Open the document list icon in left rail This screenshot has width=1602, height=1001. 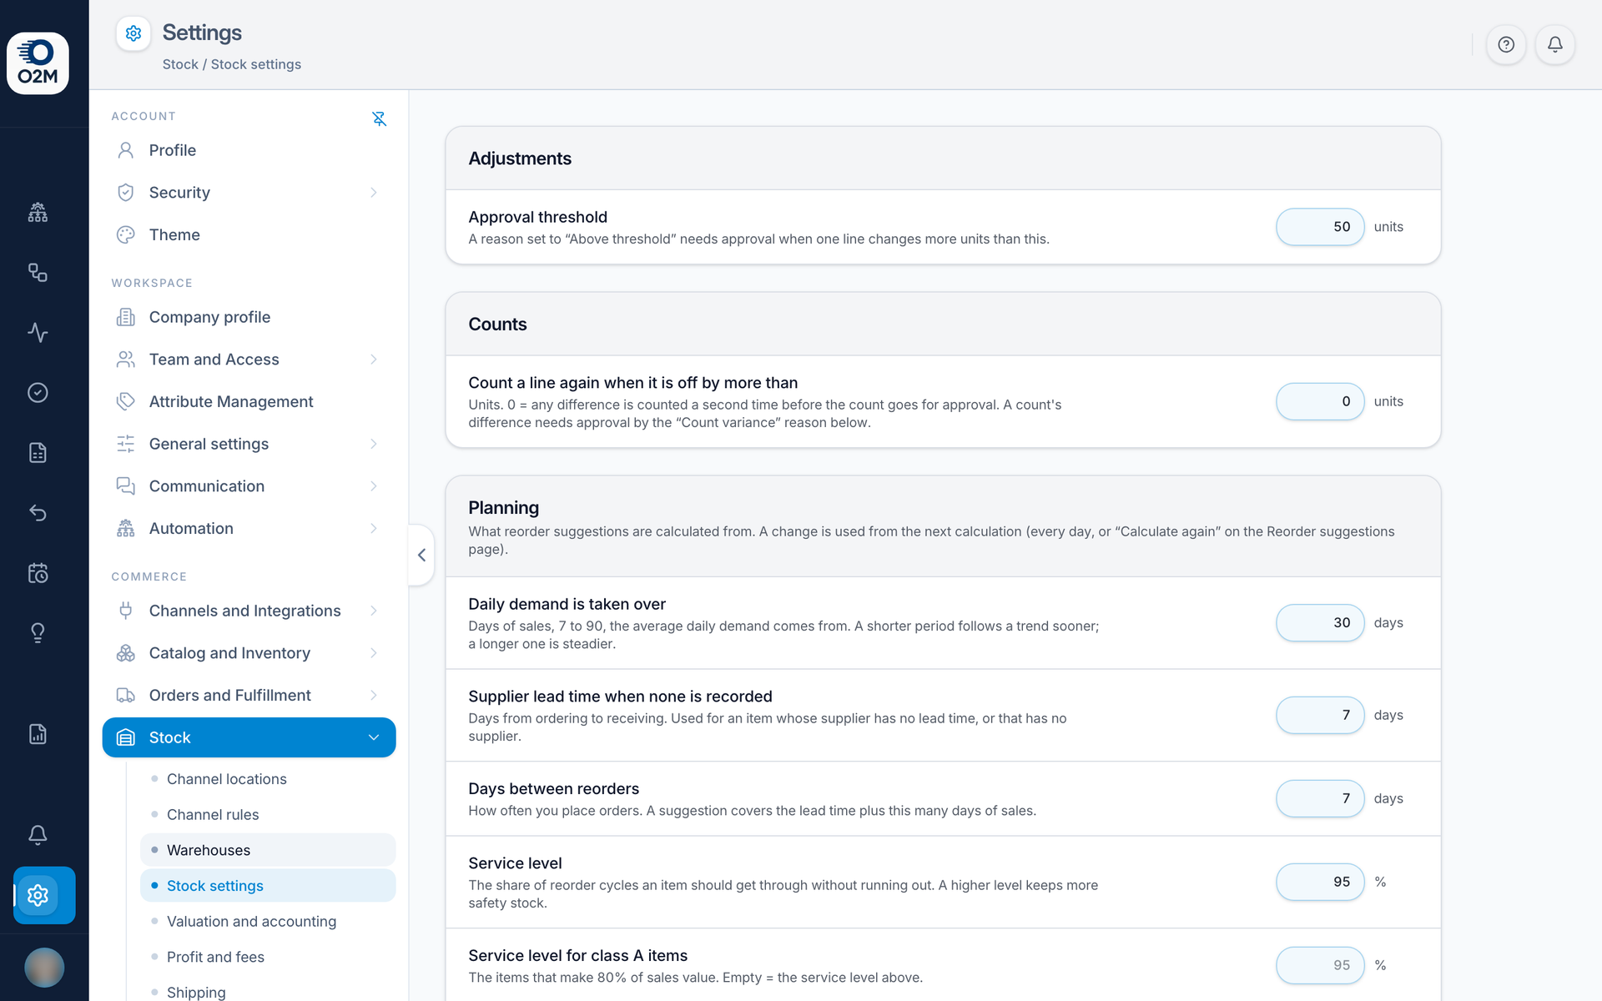38,453
